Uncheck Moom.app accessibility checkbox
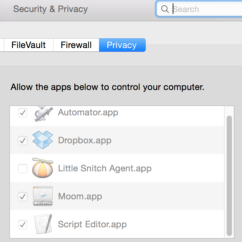The width and height of the screenshot is (242, 242). (22, 197)
